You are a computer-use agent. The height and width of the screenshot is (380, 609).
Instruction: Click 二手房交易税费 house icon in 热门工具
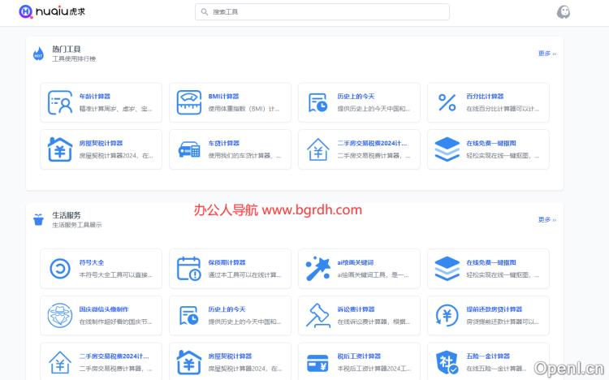[x=317, y=149]
